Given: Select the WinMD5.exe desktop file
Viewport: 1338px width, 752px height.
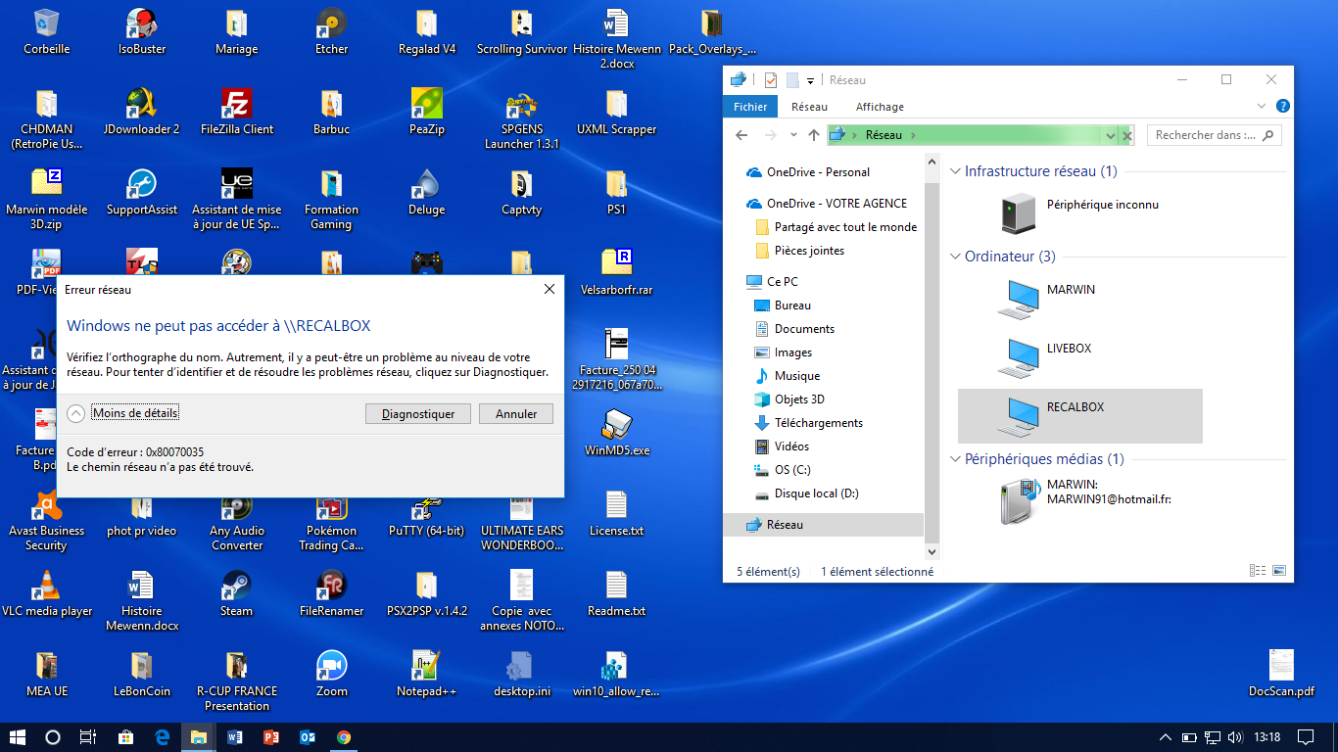Looking at the screenshot, I should click(x=617, y=433).
